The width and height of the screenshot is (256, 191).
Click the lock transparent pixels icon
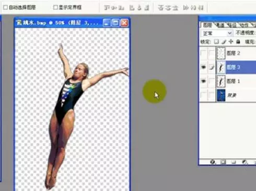(x=216, y=42)
